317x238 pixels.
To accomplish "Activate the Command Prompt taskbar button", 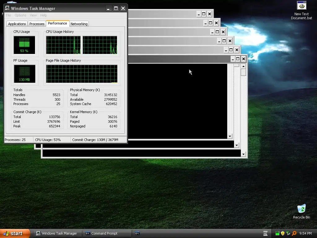I will (x=107, y=233).
